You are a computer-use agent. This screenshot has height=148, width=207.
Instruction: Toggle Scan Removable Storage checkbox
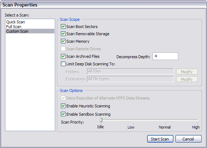point(63,34)
